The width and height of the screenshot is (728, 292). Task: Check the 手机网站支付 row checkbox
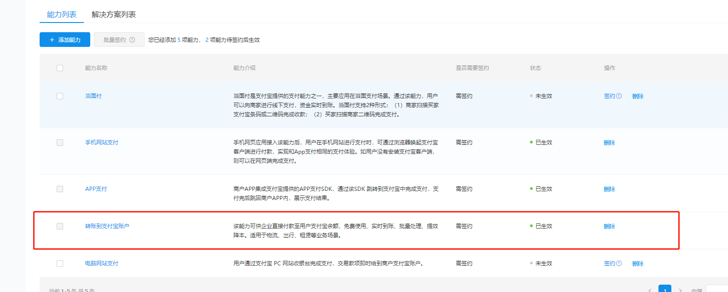[60, 143]
